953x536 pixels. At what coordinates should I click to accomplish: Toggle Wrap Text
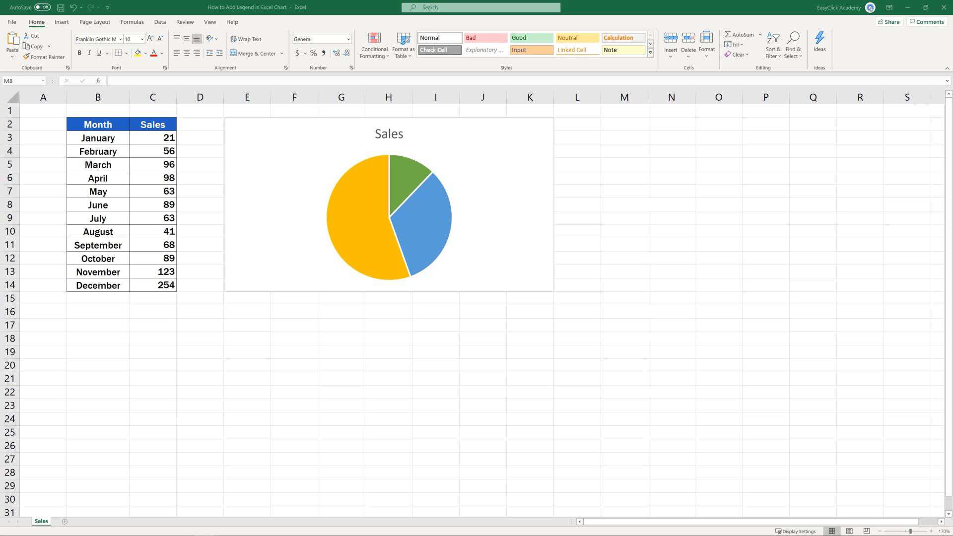[246, 39]
